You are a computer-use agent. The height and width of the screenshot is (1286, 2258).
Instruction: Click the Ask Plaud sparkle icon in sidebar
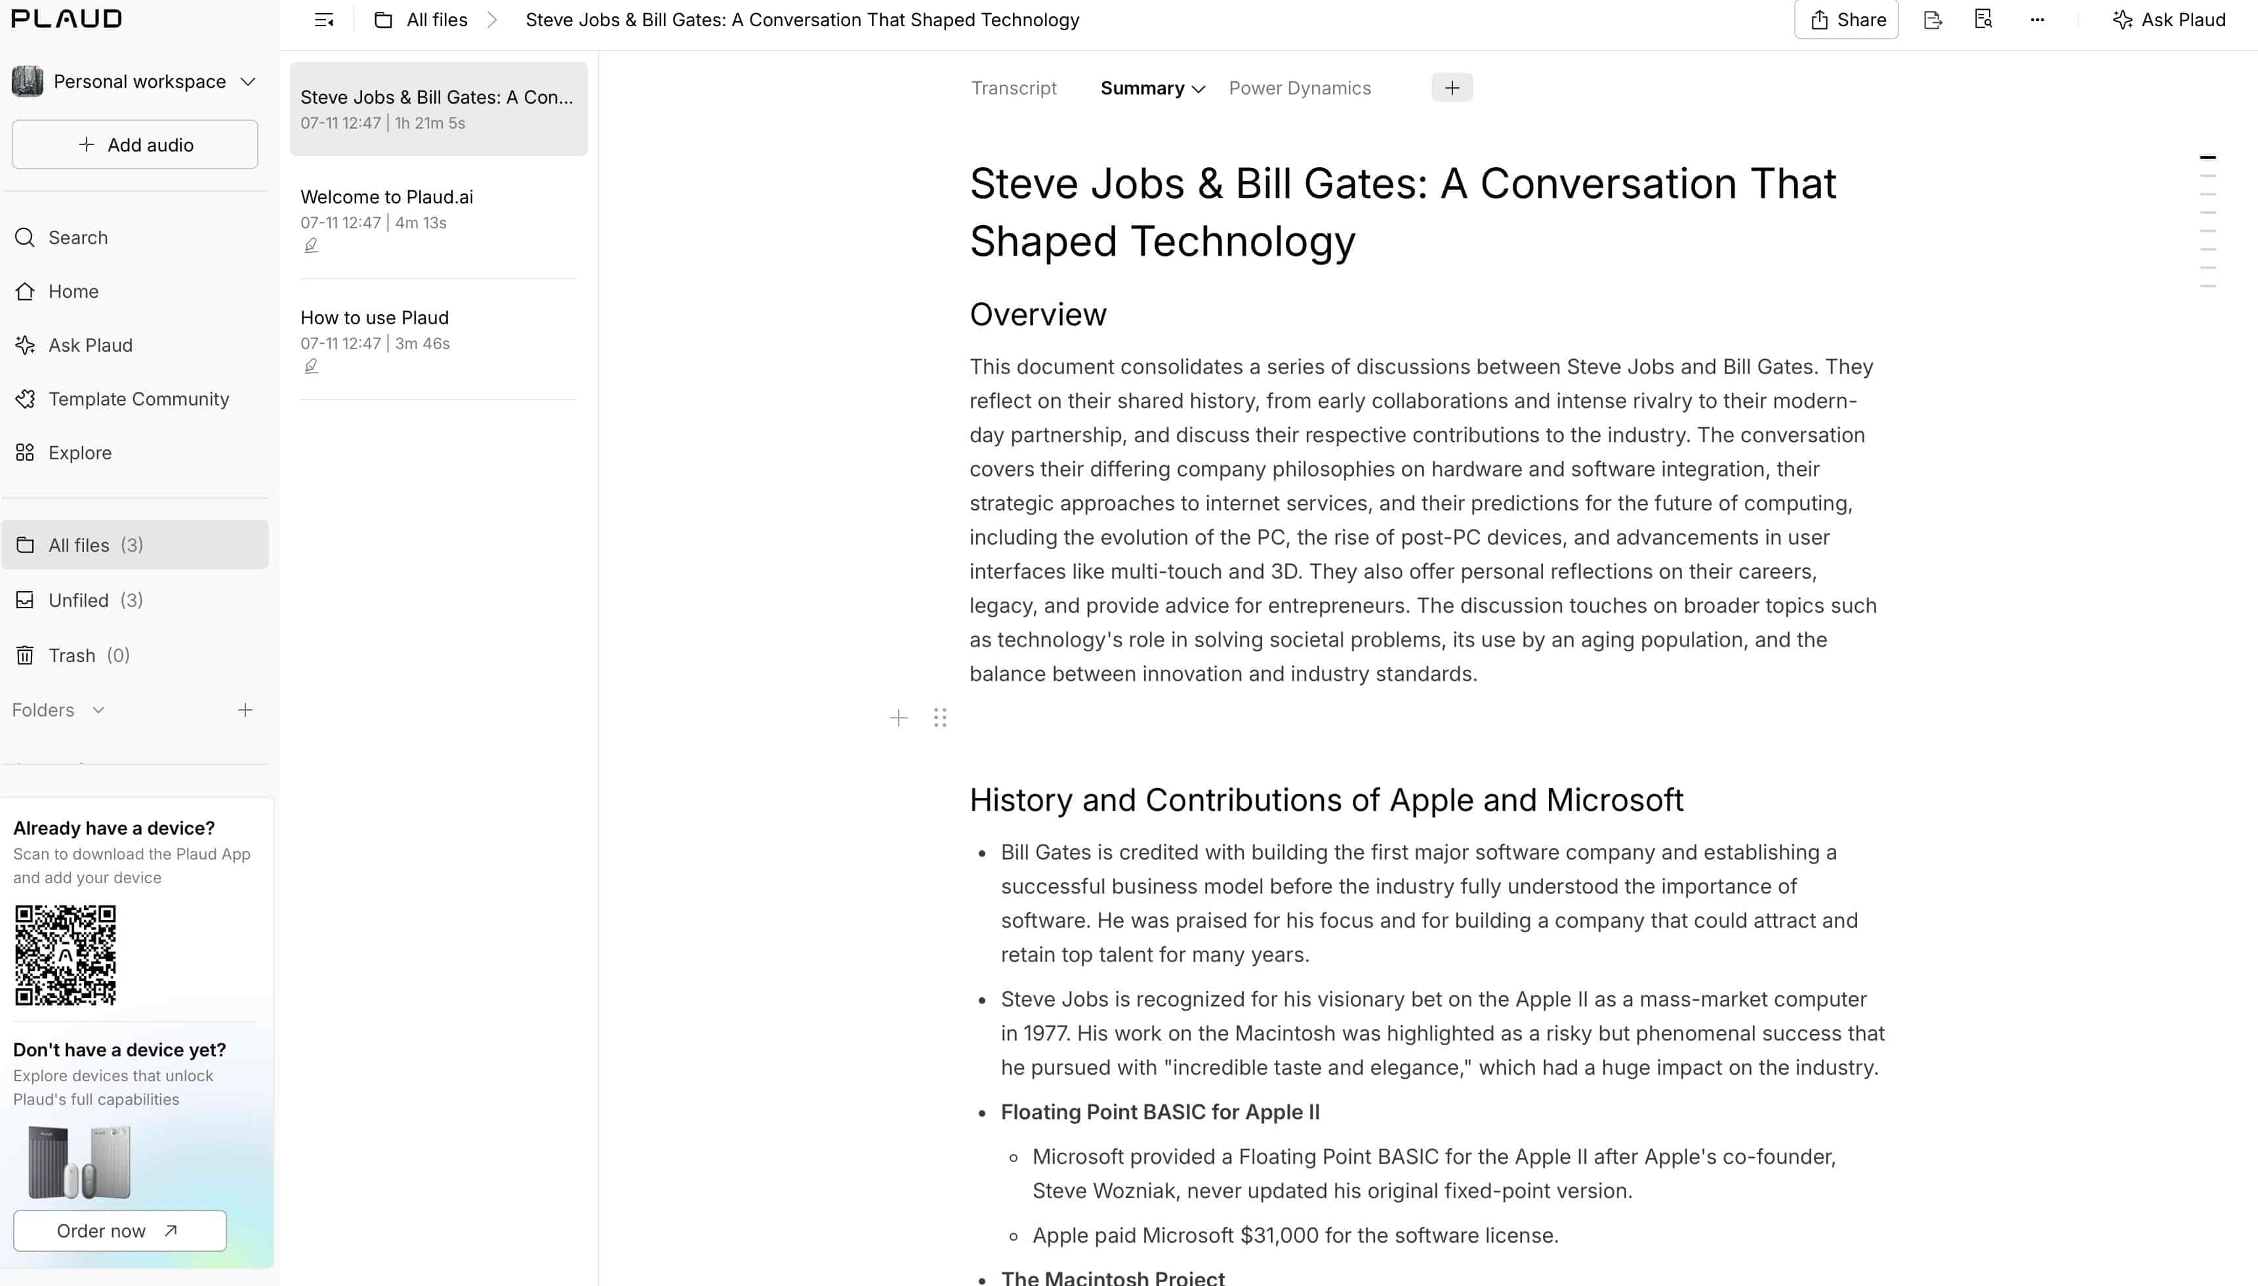coord(25,344)
